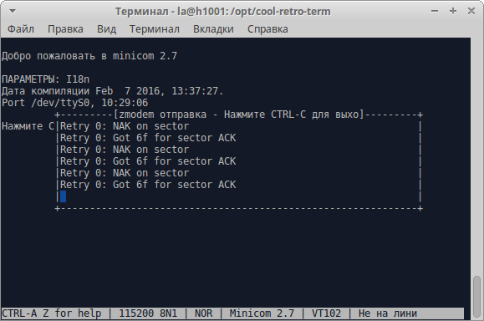Click the VT102 status bar field
Screen dimensions: 484x321
[326, 313]
